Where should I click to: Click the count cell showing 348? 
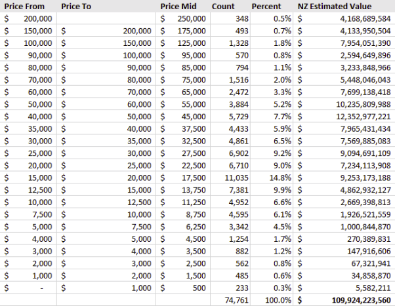point(230,18)
